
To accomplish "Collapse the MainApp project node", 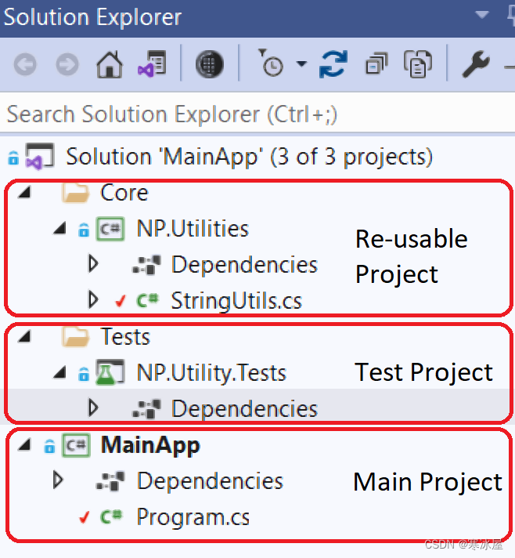I will pos(25,445).
